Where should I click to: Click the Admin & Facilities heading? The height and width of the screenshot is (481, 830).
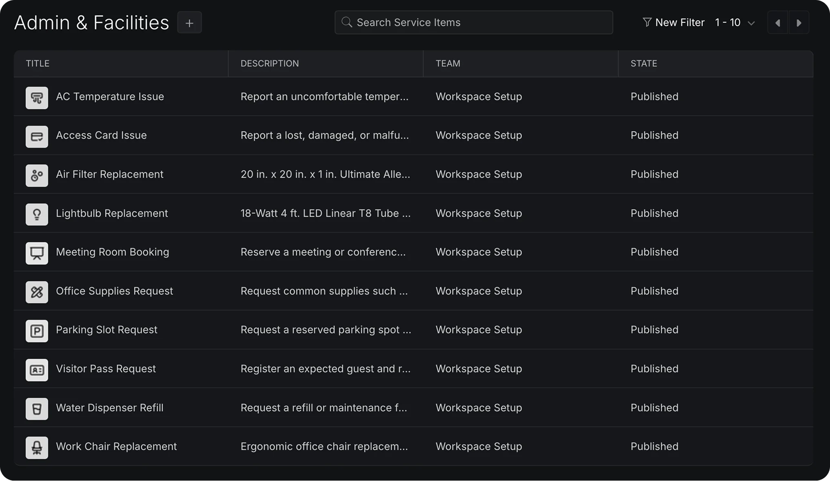click(x=91, y=22)
